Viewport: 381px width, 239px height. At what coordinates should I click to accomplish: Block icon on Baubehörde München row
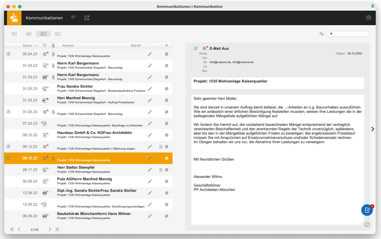167,216
